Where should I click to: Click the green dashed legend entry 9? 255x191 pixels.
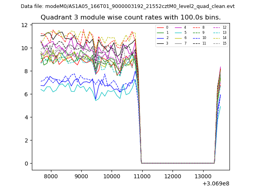tap(199, 33)
